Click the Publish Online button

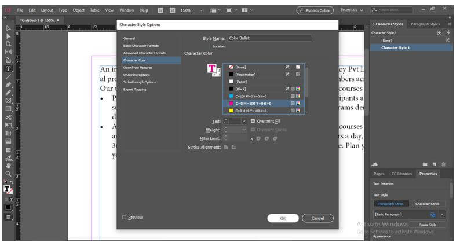pyautogui.click(x=315, y=10)
